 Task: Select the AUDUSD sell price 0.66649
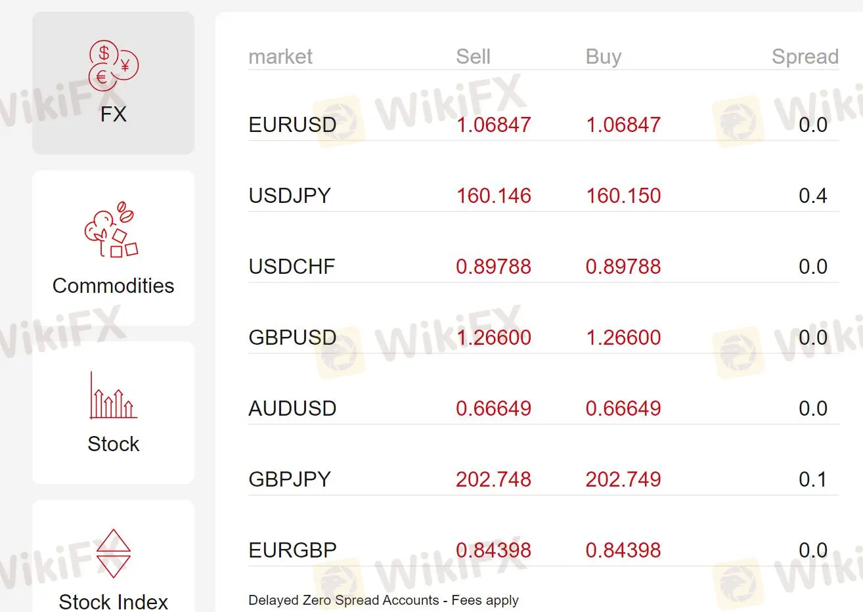(493, 408)
